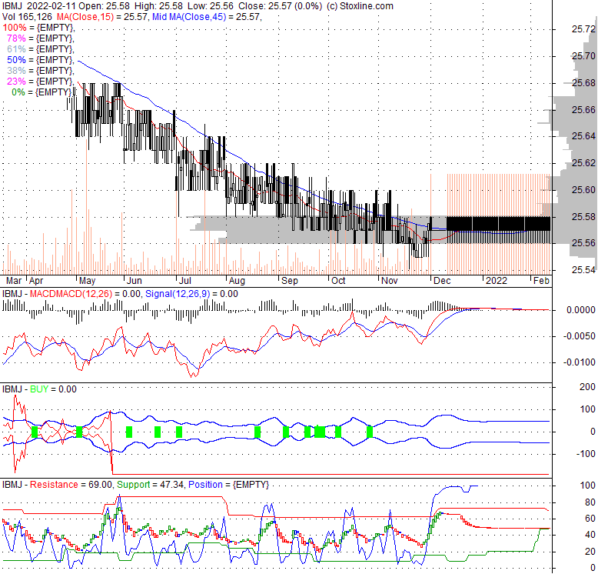Click the '2022' year on time axis
Screen dimensions: 598x574
coord(497,281)
